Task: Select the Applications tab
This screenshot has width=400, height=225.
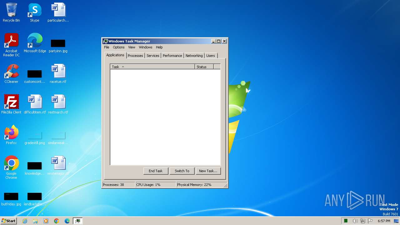Action: (115, 55)
